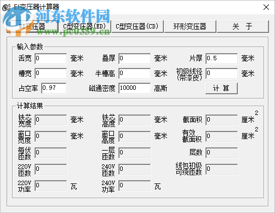This screenshot has width=275, height=213.
Task: Click the app icon in title bar
Action: pyautogui.click(x=7, y=7)
